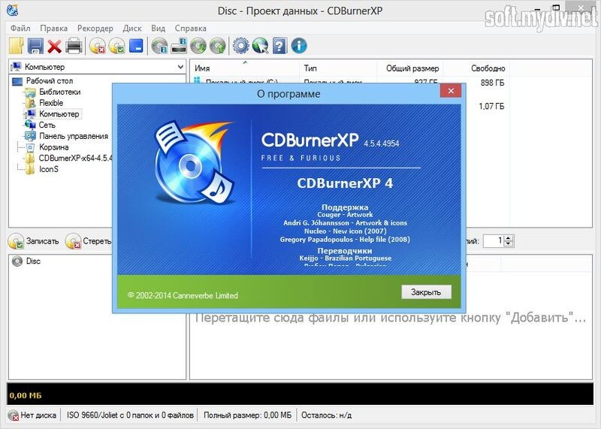Open the Справка menu
Image resolution: width=601 pixels, height=429 pixels.
(191, 29)
